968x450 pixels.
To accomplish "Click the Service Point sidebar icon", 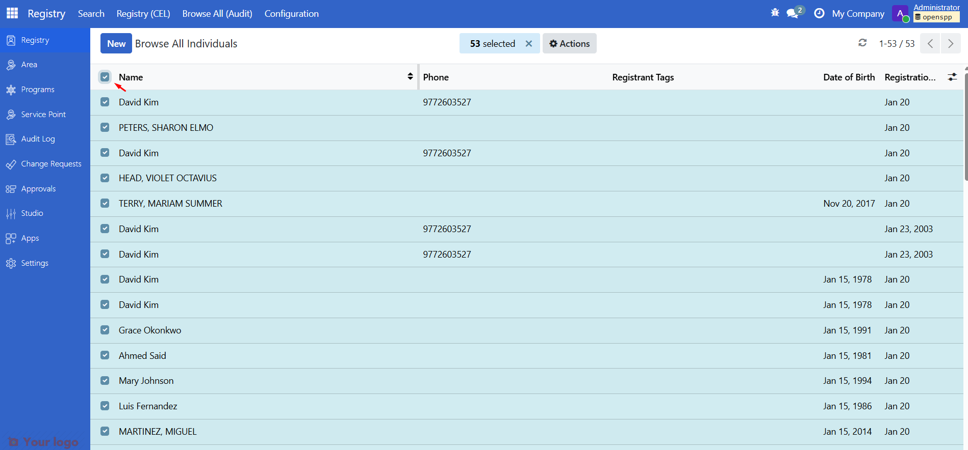I will (x=11, y=115).
